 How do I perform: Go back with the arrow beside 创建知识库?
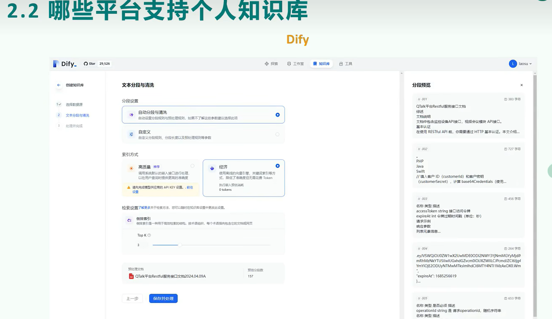[x=59, y=85]
